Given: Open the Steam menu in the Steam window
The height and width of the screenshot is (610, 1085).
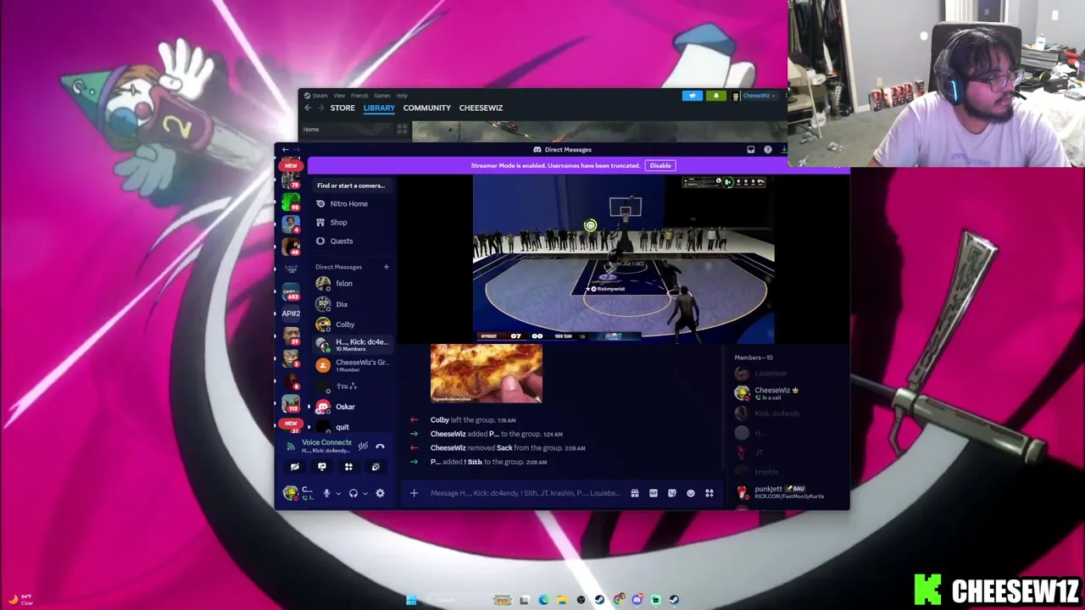Looking at the screenshot, I should (x=320, y=96).
